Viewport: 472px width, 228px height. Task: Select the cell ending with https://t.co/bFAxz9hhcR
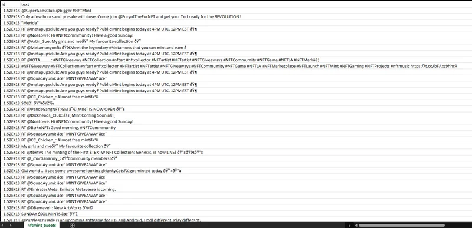[x=240, y=66]
